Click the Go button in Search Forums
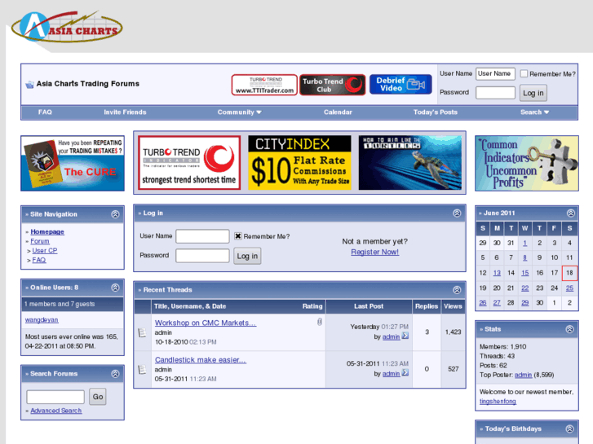The width and height of the screenshot is (593, 444). coord(98,397)
